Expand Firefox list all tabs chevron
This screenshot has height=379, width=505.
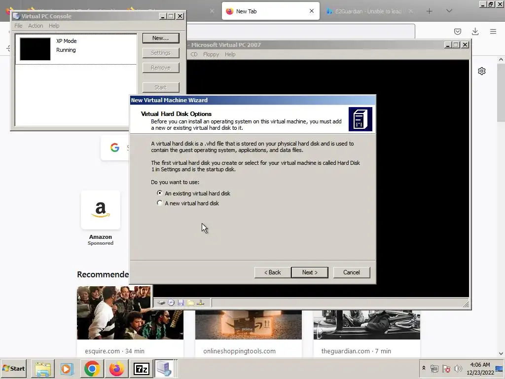tap(449, 11)
